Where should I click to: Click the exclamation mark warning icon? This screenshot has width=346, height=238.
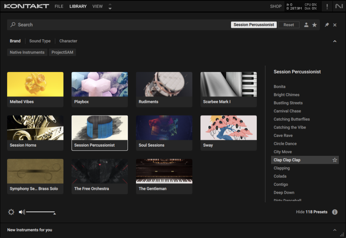[x=327, y=6]
